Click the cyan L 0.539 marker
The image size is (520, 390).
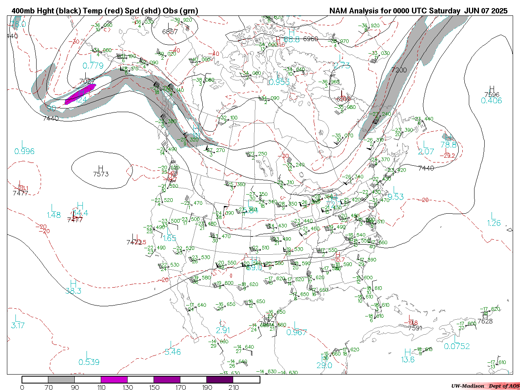click(x=89, y=358)
